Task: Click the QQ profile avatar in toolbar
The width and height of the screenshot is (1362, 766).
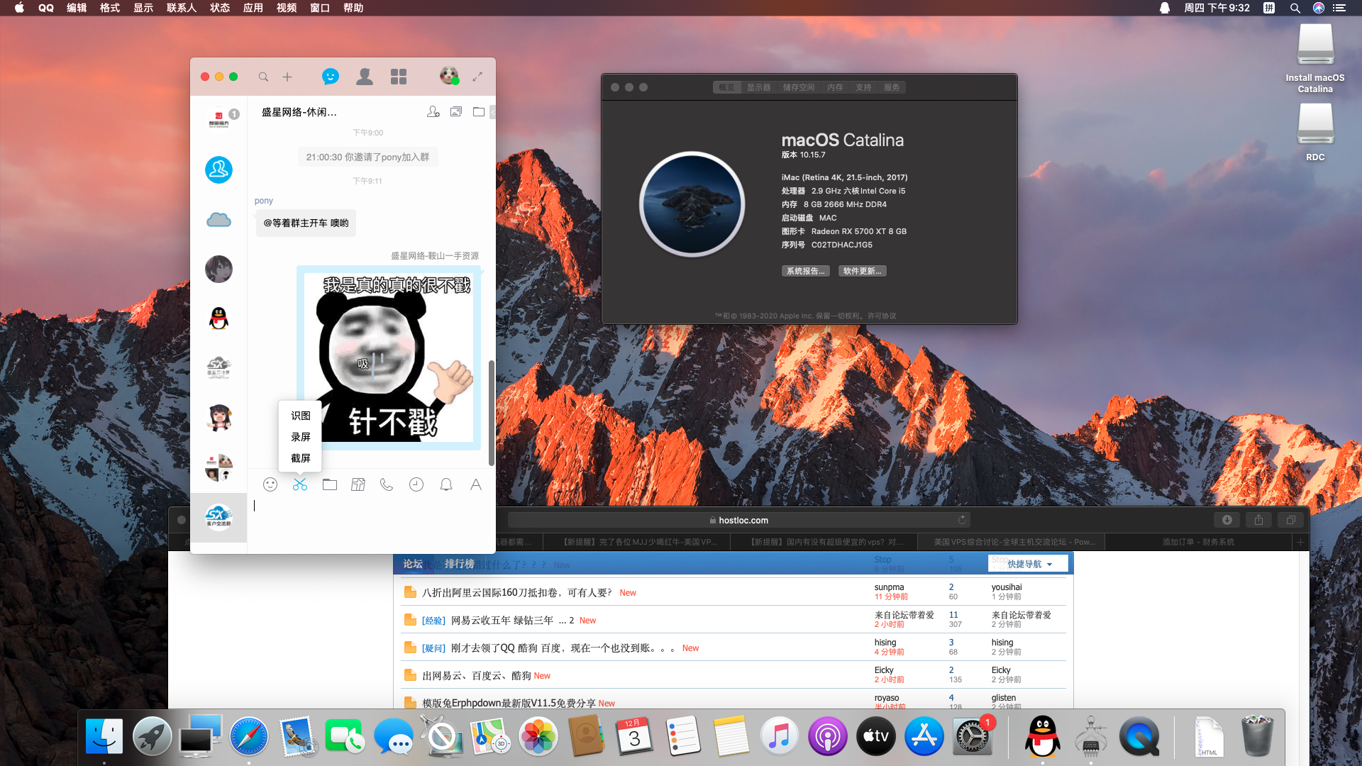Action: (x=449, y=76)
